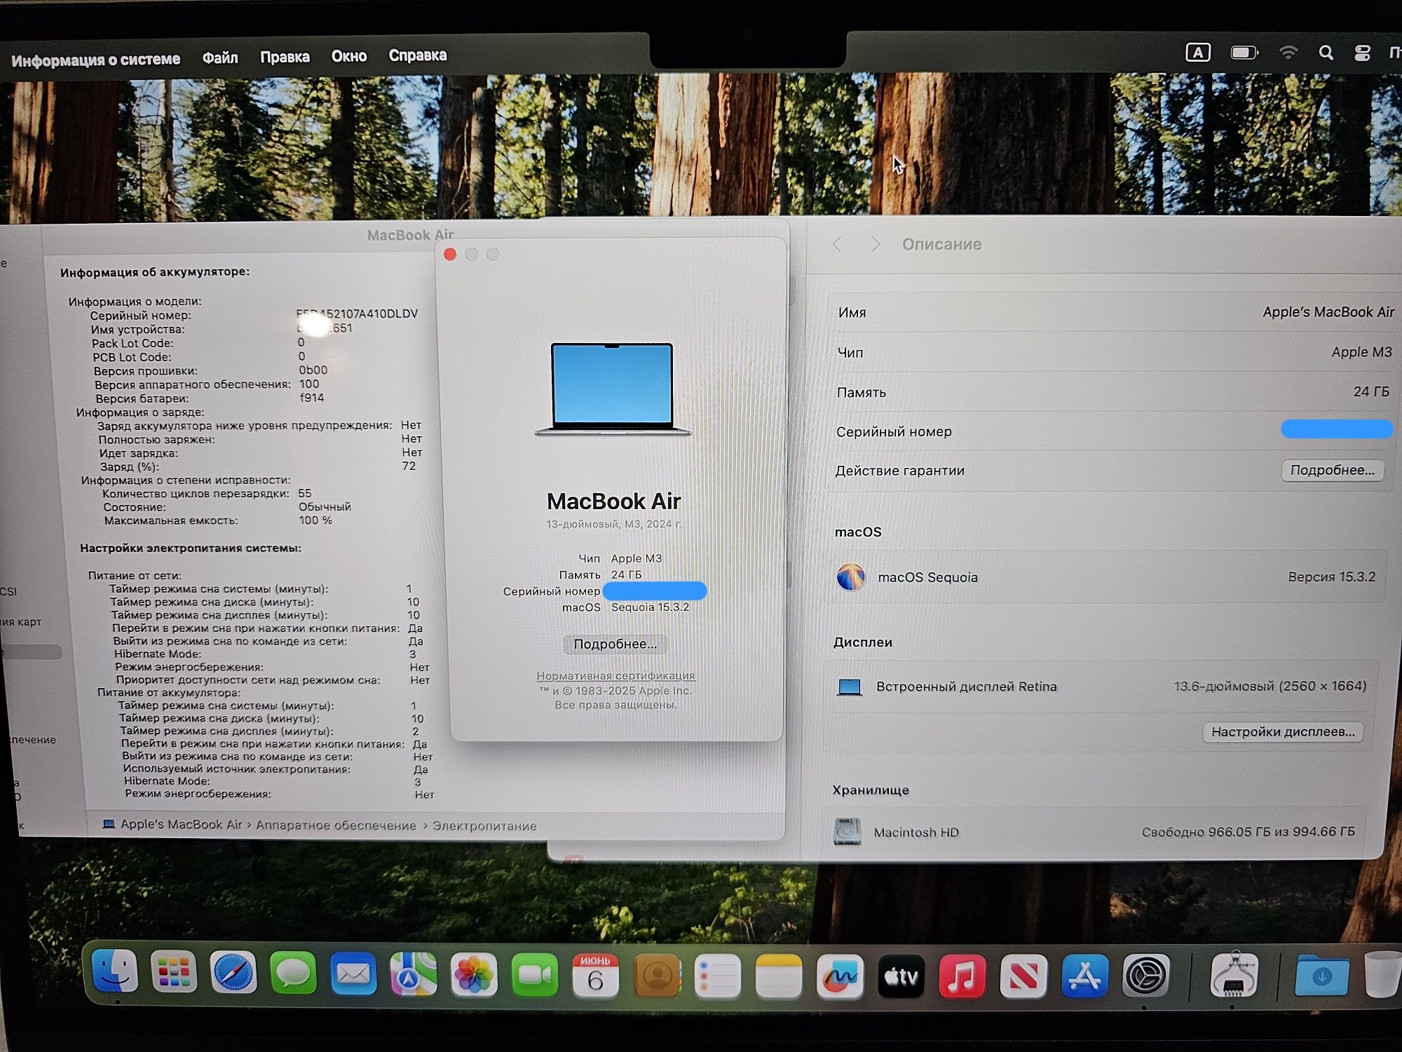
Task: Open Finder from the dock
Action: pyautogui.click(x=115, y=971)
